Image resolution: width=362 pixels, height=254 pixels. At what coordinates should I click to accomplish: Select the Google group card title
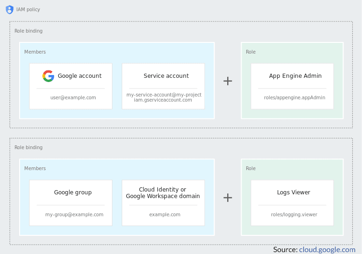[73, 192]
